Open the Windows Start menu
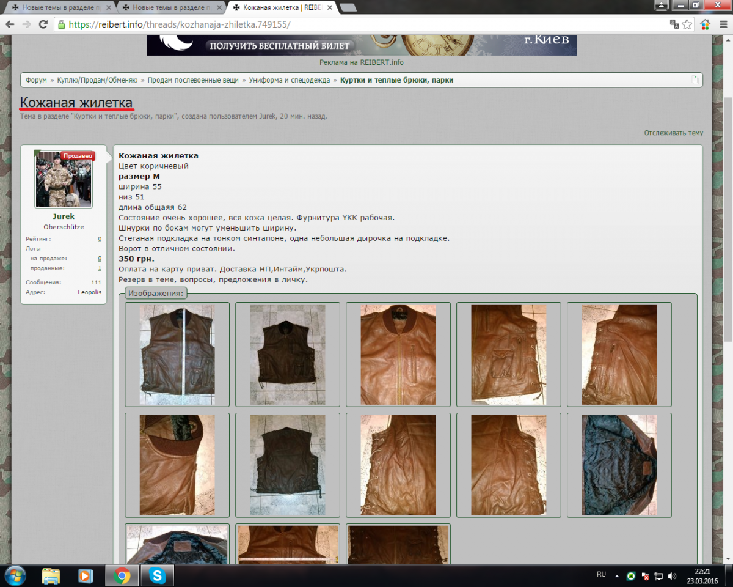This screenshot has width=733, height=587. coord(15,575)
